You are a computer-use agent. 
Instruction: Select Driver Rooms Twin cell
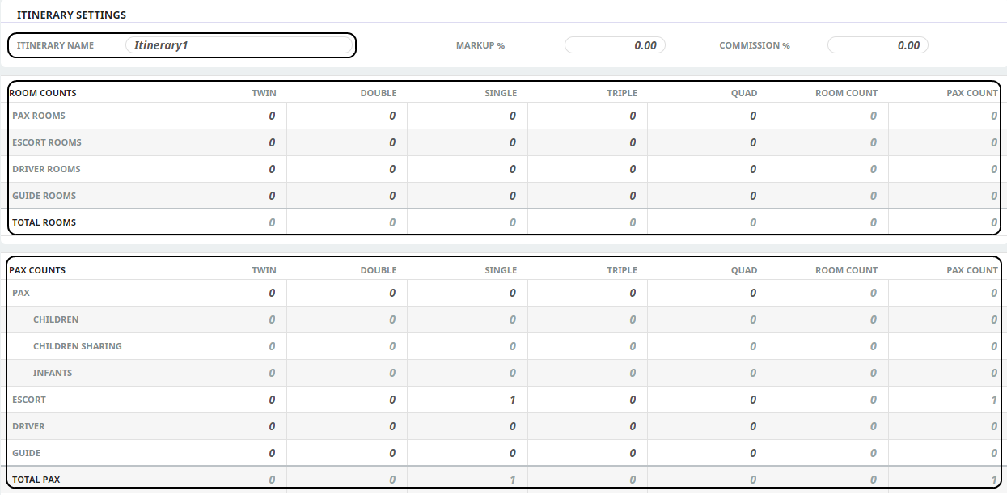(226, 169)
